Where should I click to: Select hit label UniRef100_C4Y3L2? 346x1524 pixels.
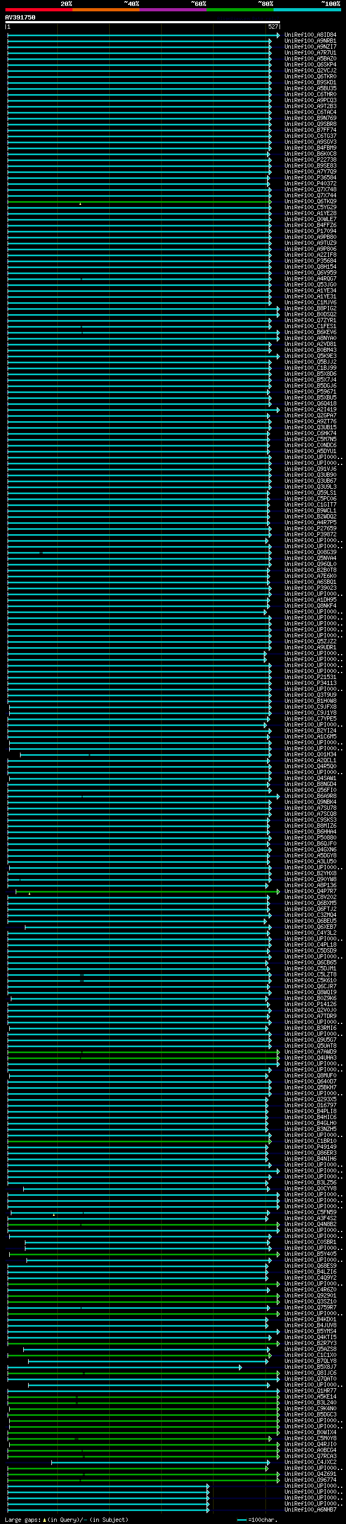click(x=310, y=933)
